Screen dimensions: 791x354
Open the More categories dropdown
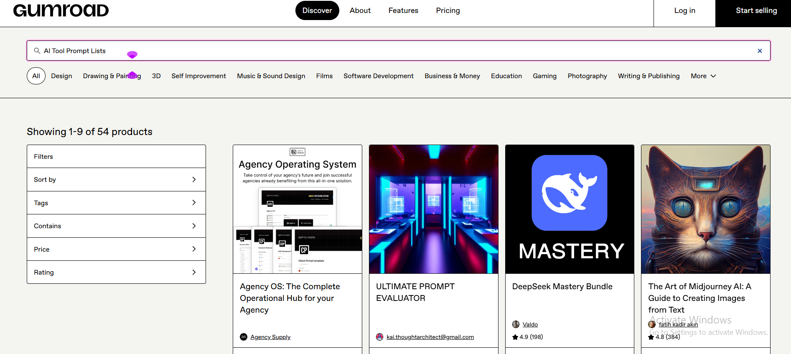pyautogui.click(x=703, y=76)
